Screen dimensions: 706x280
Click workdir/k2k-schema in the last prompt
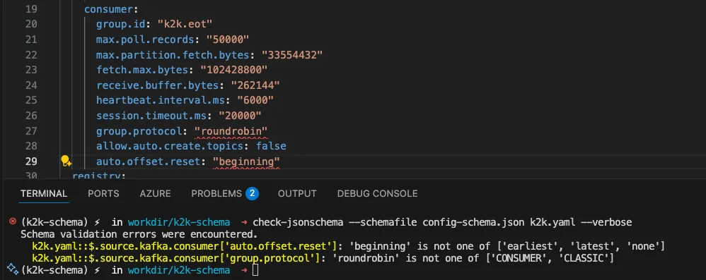pyautogui.click(x=179, y=270)
